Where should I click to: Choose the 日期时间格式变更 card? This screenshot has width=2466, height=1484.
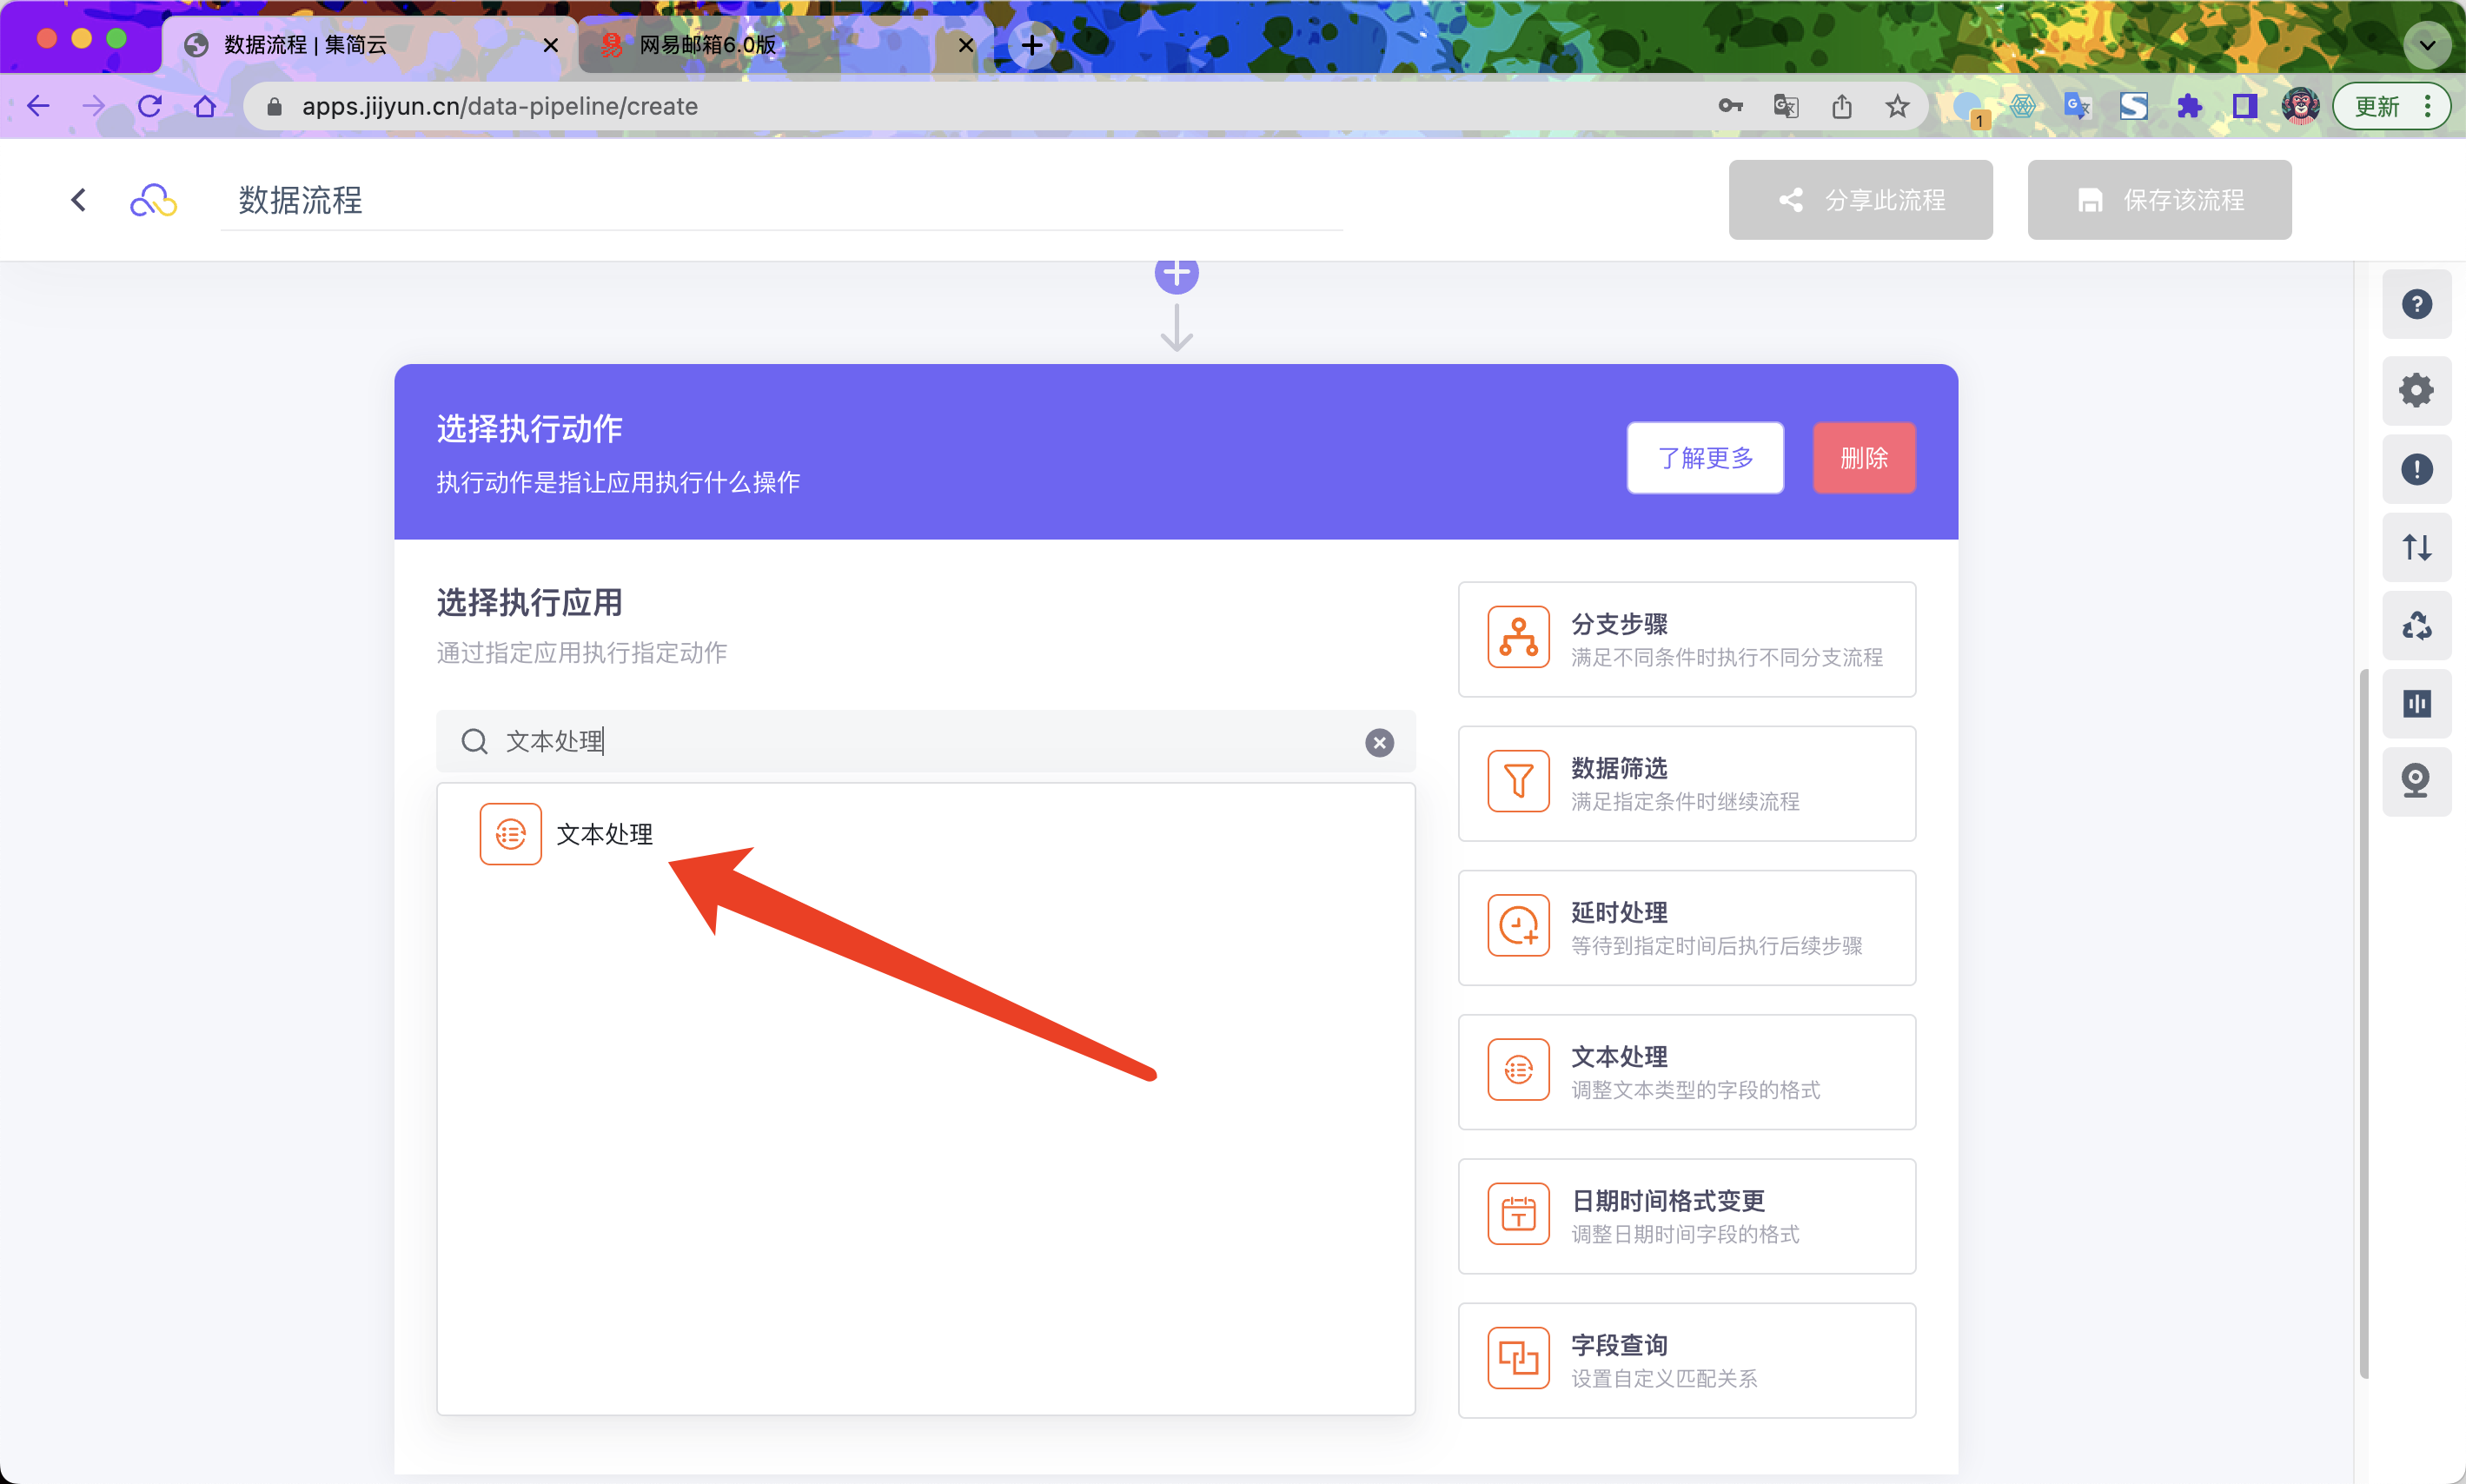1686,1216
